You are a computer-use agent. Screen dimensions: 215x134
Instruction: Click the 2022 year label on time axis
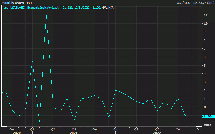(157, 133)
